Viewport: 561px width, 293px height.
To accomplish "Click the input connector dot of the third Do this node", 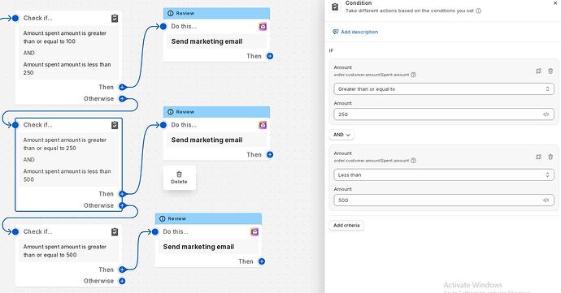I will click(155, 232).
